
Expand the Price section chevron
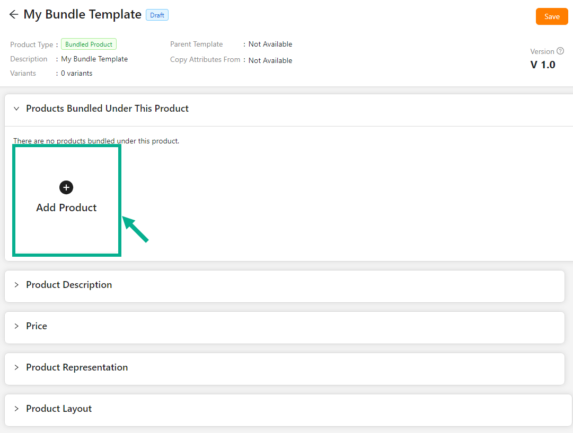tap(16, 326)
